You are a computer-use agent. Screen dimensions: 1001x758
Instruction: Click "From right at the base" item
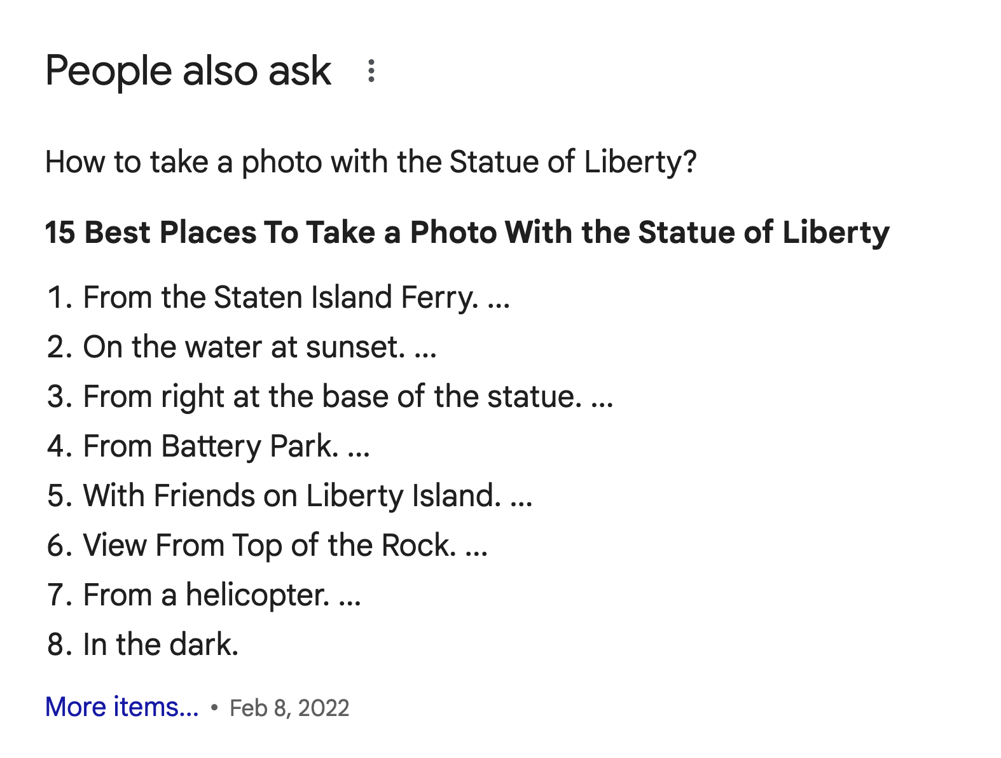coord(332,397)
